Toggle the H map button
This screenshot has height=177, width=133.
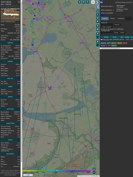(x=83, y=2)
